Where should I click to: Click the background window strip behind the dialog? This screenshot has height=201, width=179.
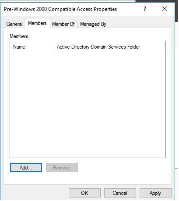177,102
